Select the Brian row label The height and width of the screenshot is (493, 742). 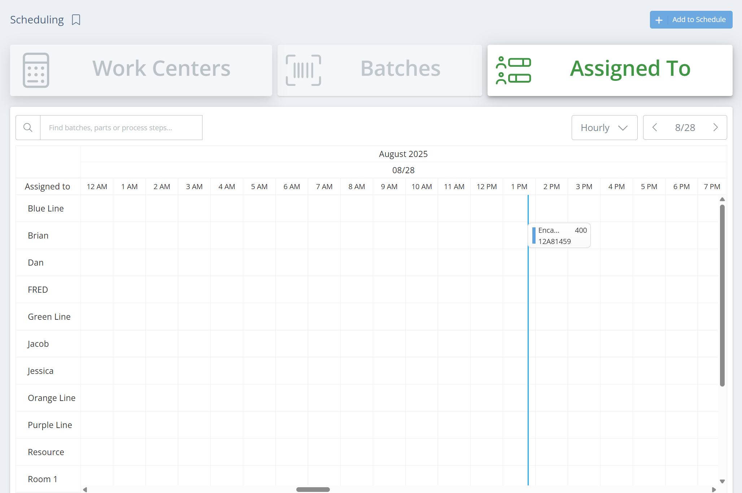point(38,236)
